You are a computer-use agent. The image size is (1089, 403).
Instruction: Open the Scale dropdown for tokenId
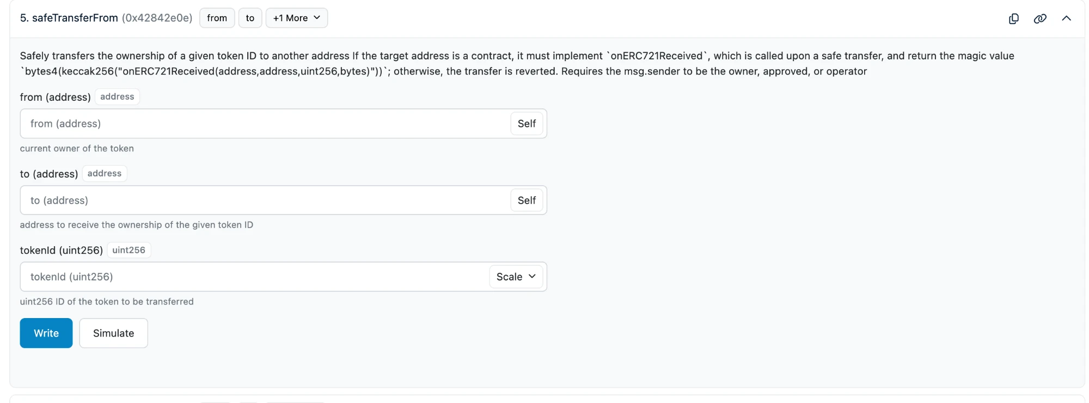(516, 277)
